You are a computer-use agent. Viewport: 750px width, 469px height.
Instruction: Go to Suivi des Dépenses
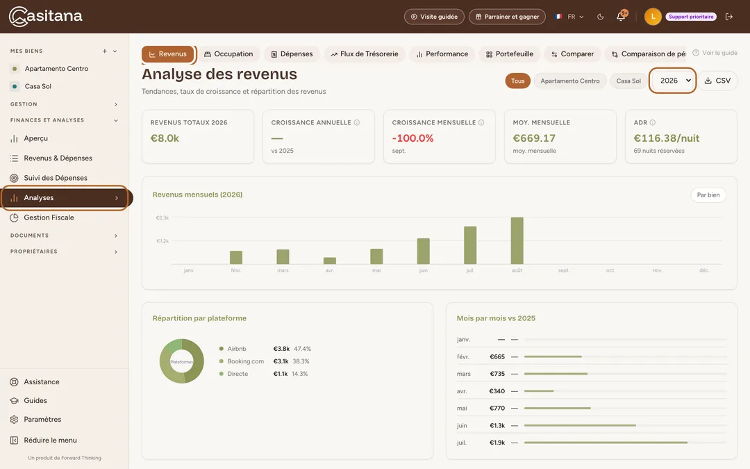pos(64,178)
